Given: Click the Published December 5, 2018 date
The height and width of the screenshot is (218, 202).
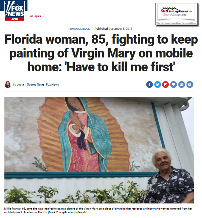Looking at the screenshot, I should coord(113,29).
